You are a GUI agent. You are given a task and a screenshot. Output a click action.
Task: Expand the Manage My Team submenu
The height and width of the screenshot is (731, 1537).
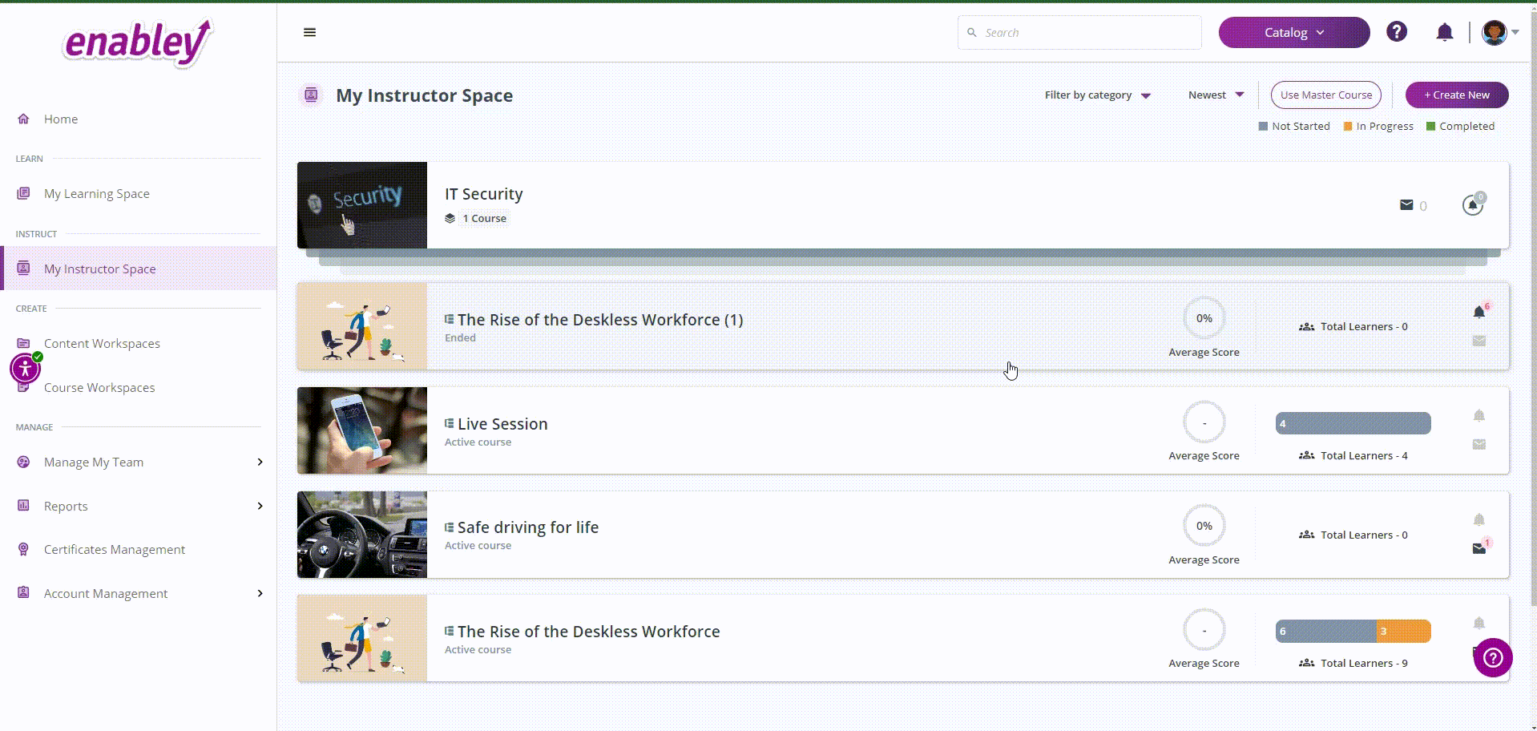260,462
